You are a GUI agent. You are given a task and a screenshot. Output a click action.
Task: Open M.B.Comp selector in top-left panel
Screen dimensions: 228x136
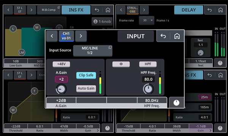point(49,10)
